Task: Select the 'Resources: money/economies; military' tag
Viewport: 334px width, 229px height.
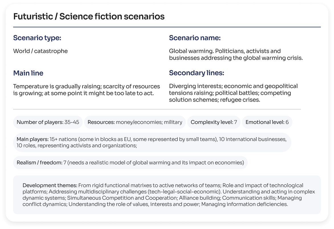Action: (135, 122)
